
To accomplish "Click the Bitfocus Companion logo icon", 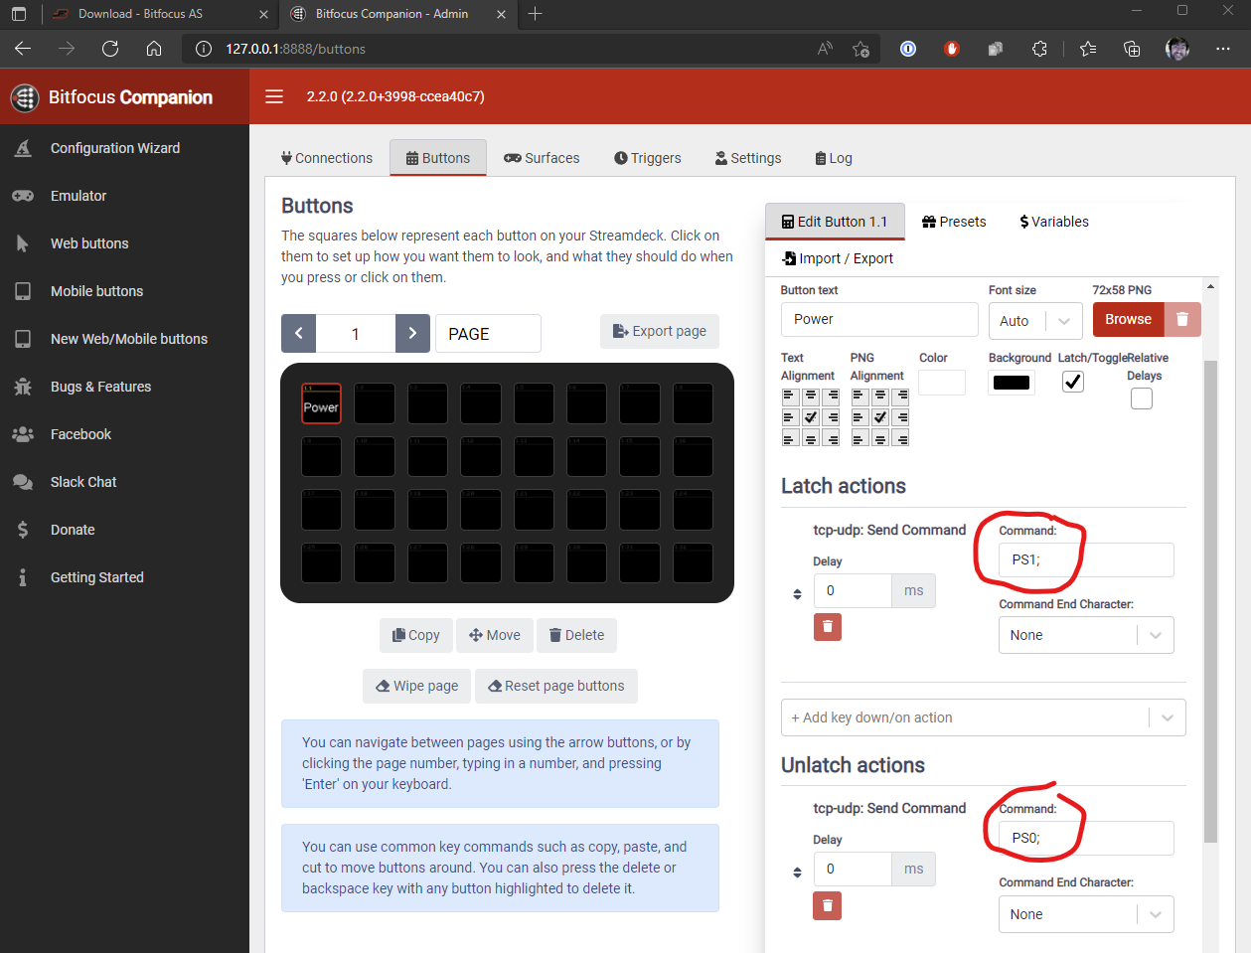I will (24, 97).
